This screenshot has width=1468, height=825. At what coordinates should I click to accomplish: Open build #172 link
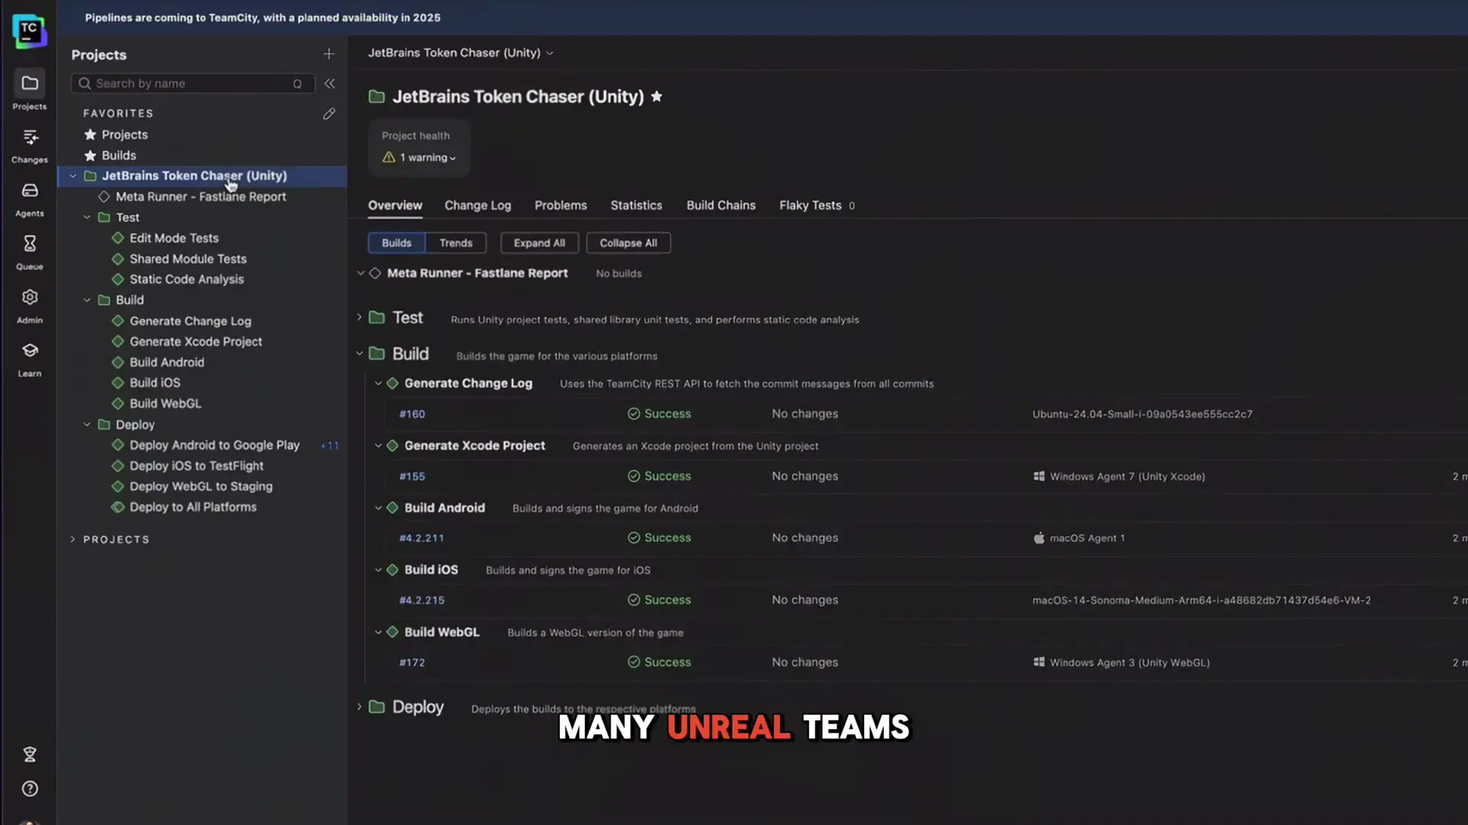(412, 663)
